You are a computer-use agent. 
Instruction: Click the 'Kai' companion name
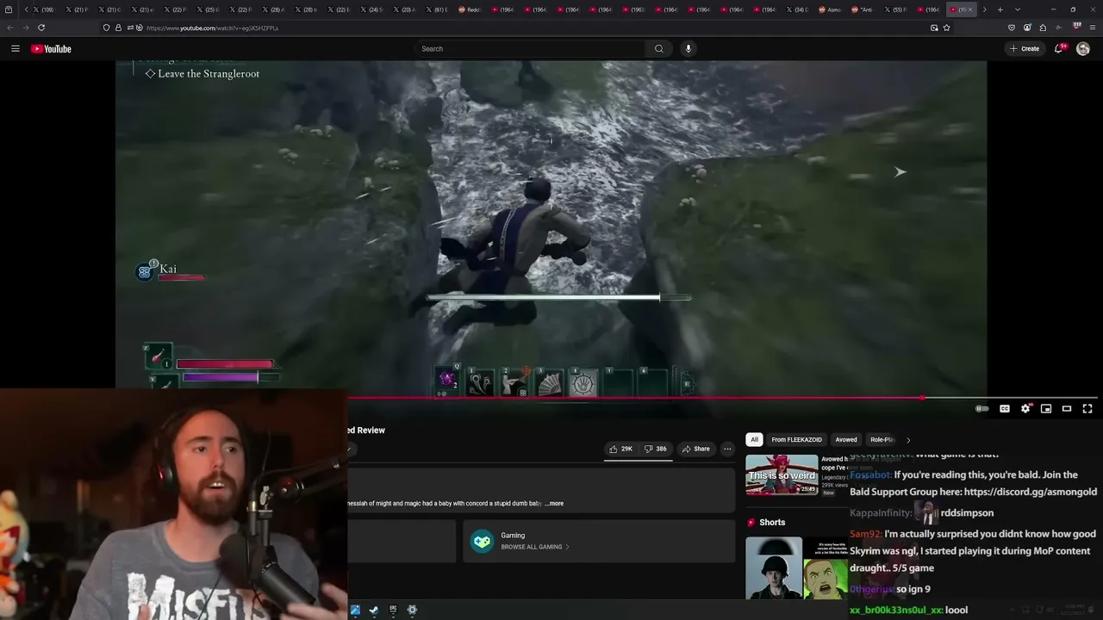click(168, 269)
